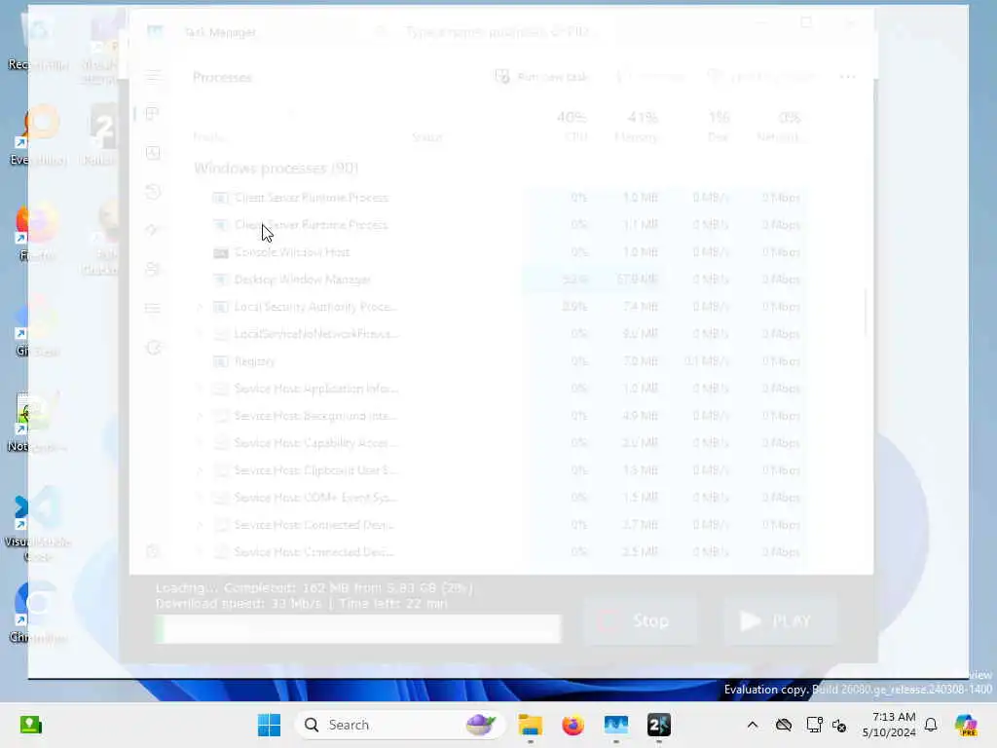Open Services sidebar icon

(x=153, y=348)
